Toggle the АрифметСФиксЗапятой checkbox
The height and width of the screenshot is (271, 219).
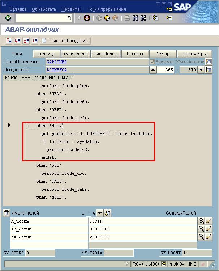point(152,62)
